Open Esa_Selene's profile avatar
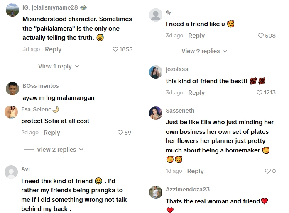 tap(11, 112)
